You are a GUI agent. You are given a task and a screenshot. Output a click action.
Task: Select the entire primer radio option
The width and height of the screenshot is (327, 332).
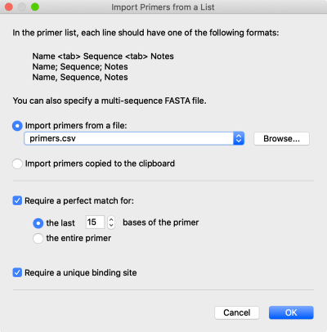coord(38,239)
